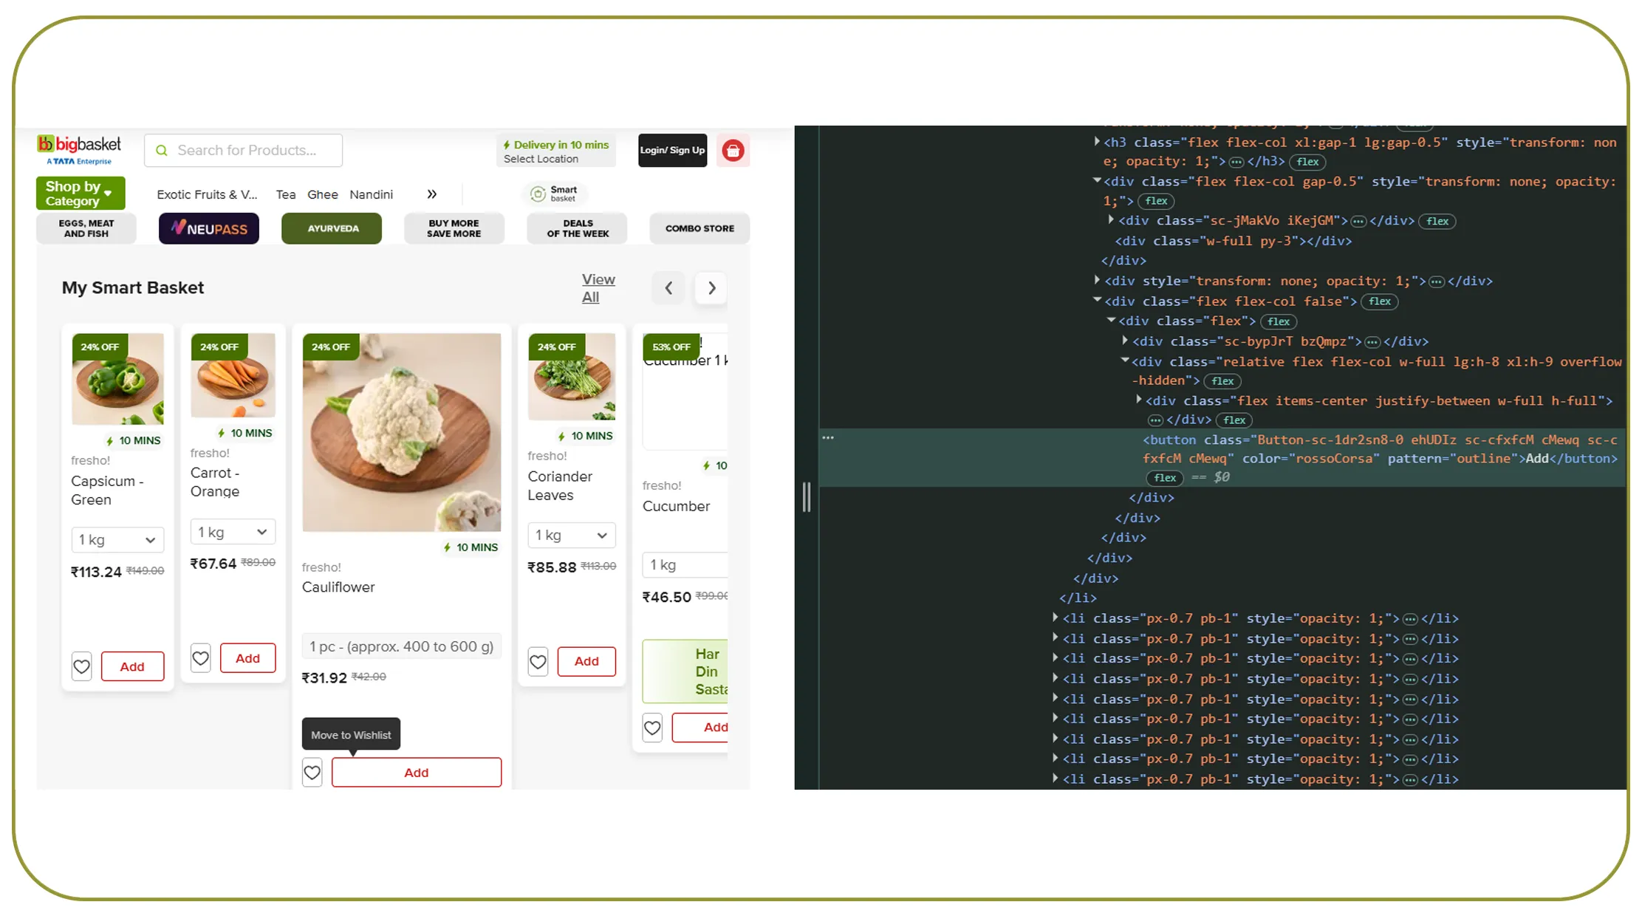Image resolution: width=1642 pixels, height=916 pixels.
Task: Click flex badge beside sc-jMakVo div
Action: [x=1437, y=221]
